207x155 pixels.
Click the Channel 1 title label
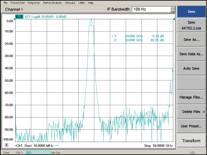tap(14, 9)
